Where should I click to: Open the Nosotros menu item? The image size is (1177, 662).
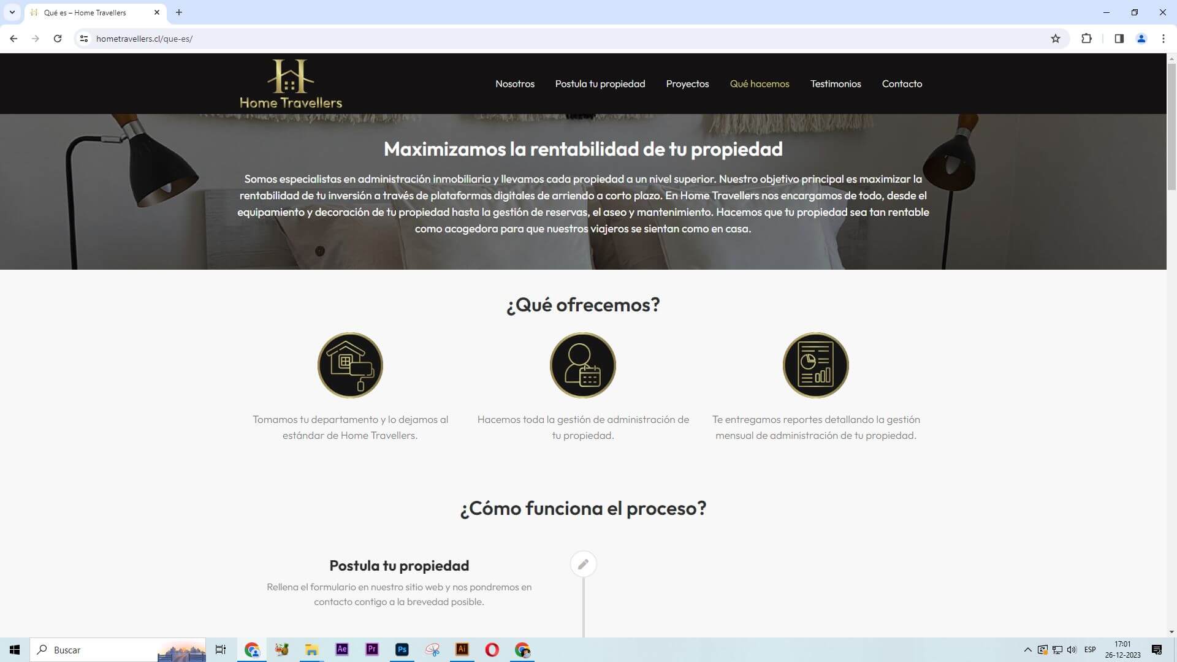(514, 84)
